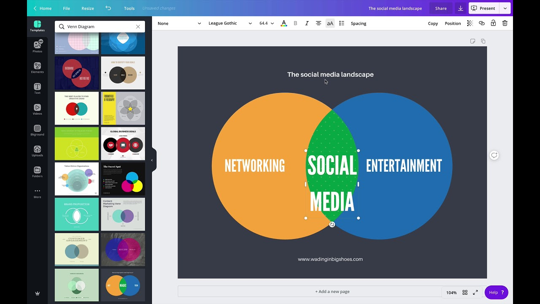The width and height of the screenshot is (540, 304).
Task: Select the Customer Engagement template
Action: [x=77, y=250]
